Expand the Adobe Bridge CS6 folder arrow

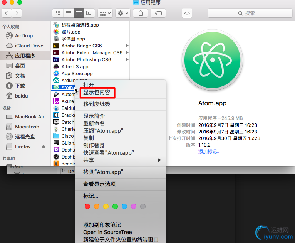tap(127, 46)
